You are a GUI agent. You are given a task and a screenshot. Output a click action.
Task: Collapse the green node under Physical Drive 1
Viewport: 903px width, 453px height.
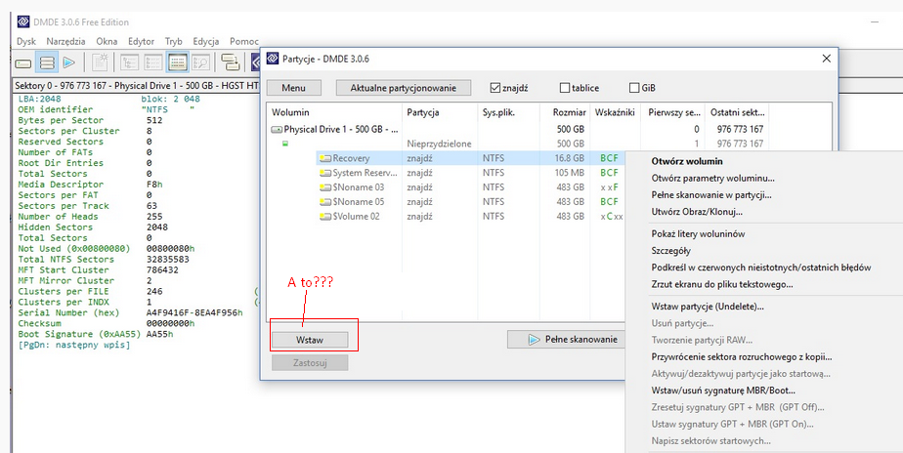(284, 144)
